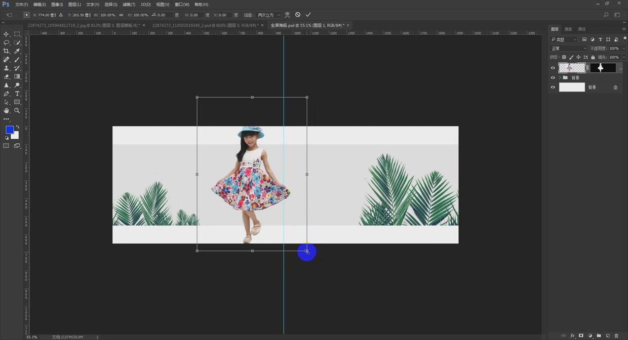Click the layer mask thumbnail
The height and width of the screenshot is (340, 628).
[x=603, y=68]
